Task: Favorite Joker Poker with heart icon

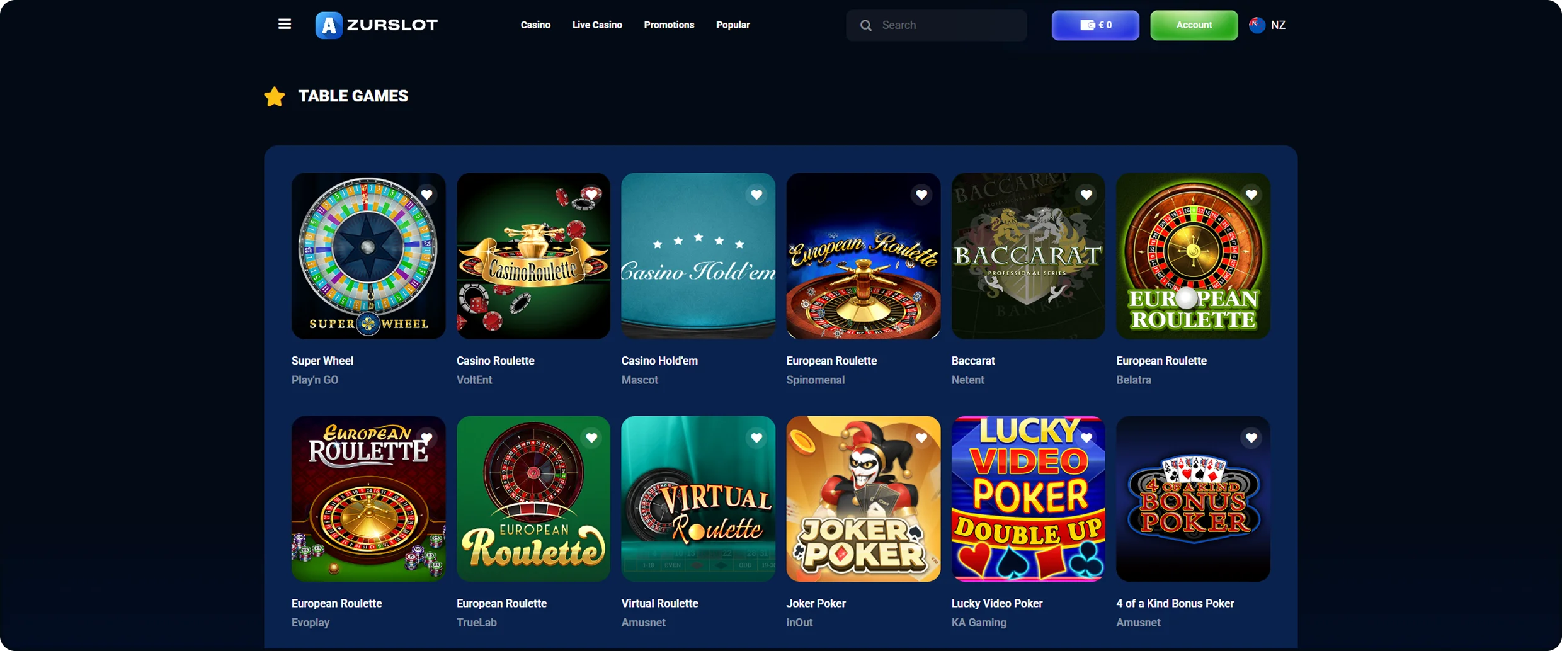Action: [921, 438]
